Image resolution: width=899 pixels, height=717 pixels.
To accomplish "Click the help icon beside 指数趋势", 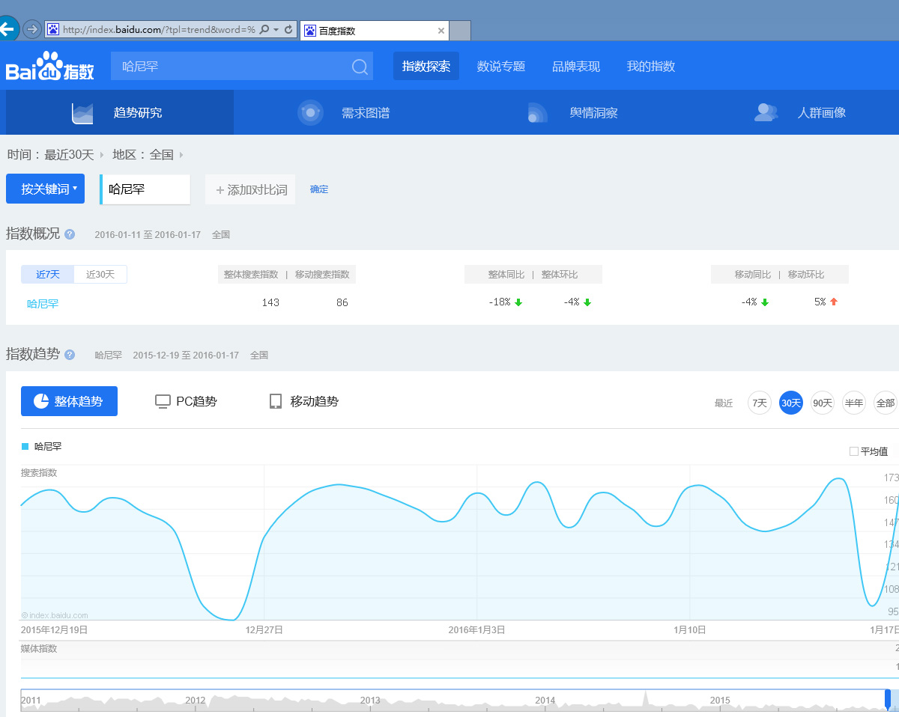I will [x=70, y=355].
